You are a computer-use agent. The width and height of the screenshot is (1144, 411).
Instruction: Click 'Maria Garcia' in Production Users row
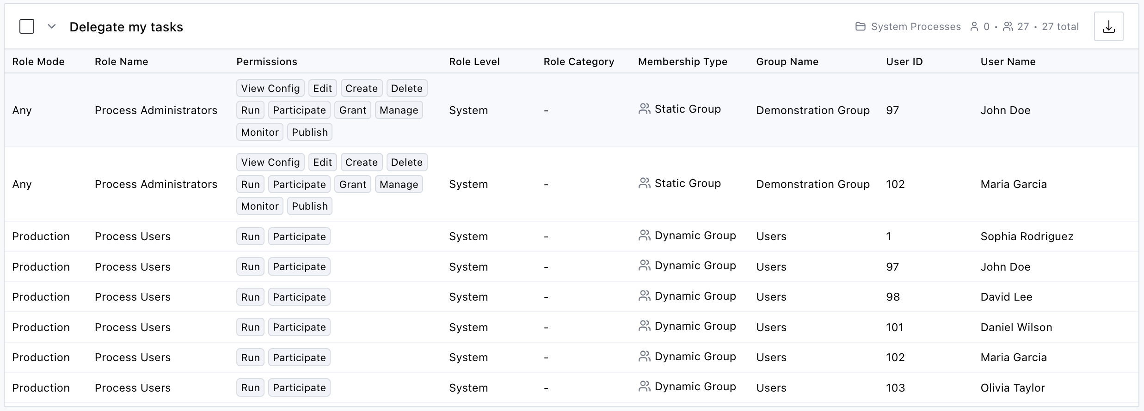(1014, 357)
